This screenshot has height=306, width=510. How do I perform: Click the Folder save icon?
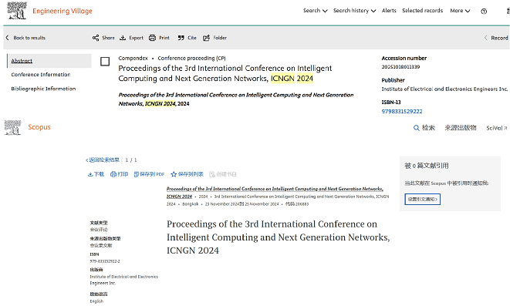[206, 38]
